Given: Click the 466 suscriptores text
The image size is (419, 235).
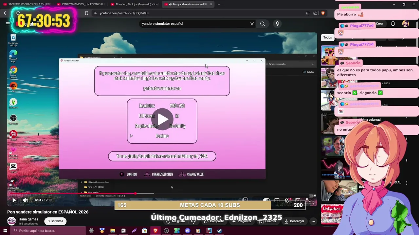Looking at the screenshot, I should click(28, 224).
